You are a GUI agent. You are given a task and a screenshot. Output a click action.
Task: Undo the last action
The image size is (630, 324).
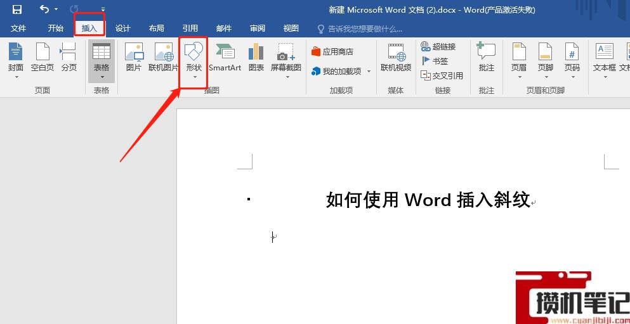pos(44,9)
